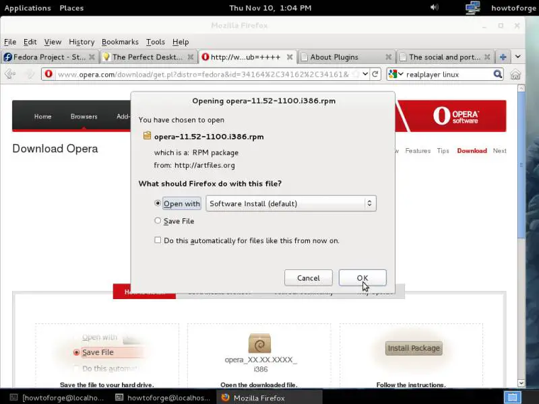Screen dimensions: 539x404
Task: Click the OK button in dialog
Action: 362,277
